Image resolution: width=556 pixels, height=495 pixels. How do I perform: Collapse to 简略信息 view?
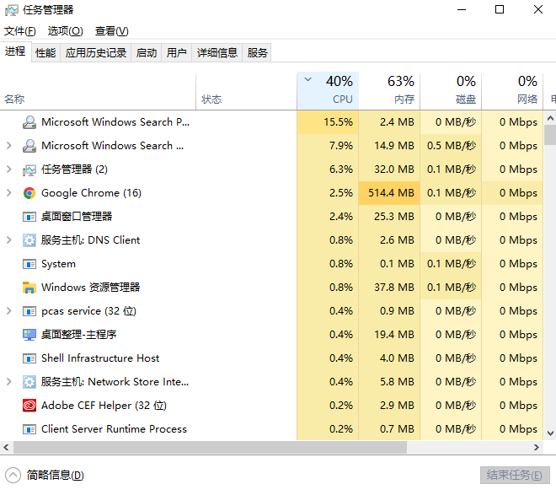click(x=46, y=475)
